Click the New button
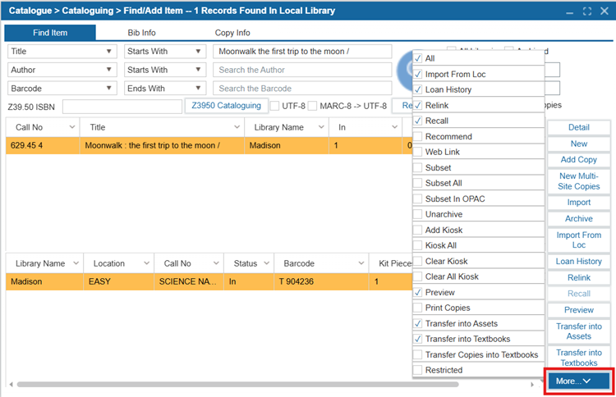The width and height of the screenshot is (616, 397). (579, 144)
